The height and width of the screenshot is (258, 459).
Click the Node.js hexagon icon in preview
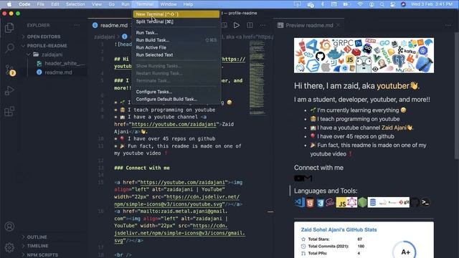pos(362,202)
